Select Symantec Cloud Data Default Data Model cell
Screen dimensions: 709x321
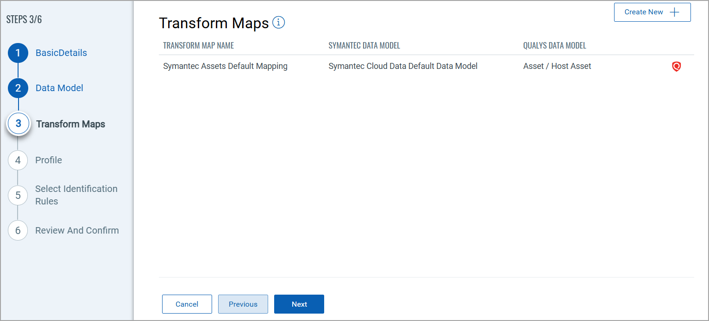click(x=403, y=67)
